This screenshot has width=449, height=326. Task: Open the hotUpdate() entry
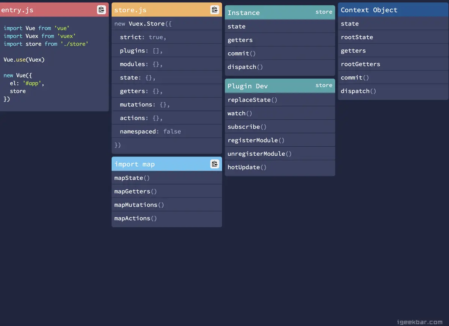point(280,167)
